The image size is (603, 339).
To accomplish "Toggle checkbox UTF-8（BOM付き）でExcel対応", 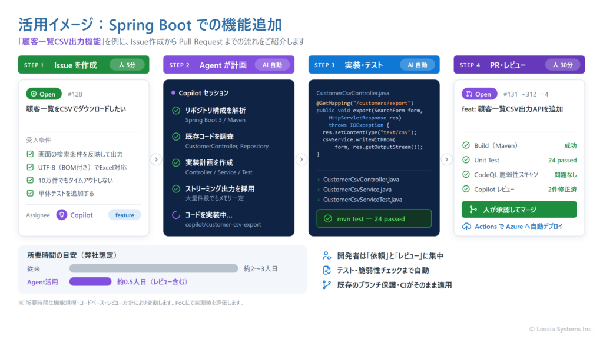I will coord(30,167).
